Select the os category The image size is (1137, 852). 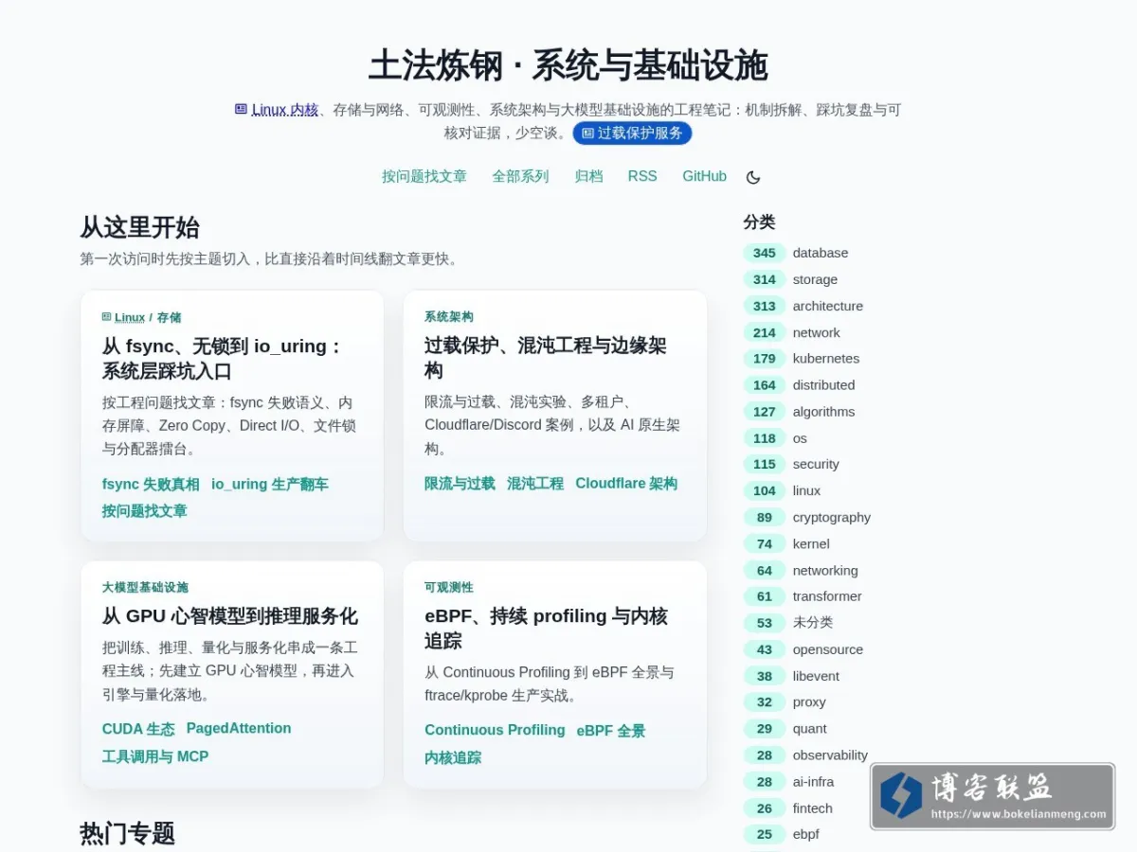[800, 438]
